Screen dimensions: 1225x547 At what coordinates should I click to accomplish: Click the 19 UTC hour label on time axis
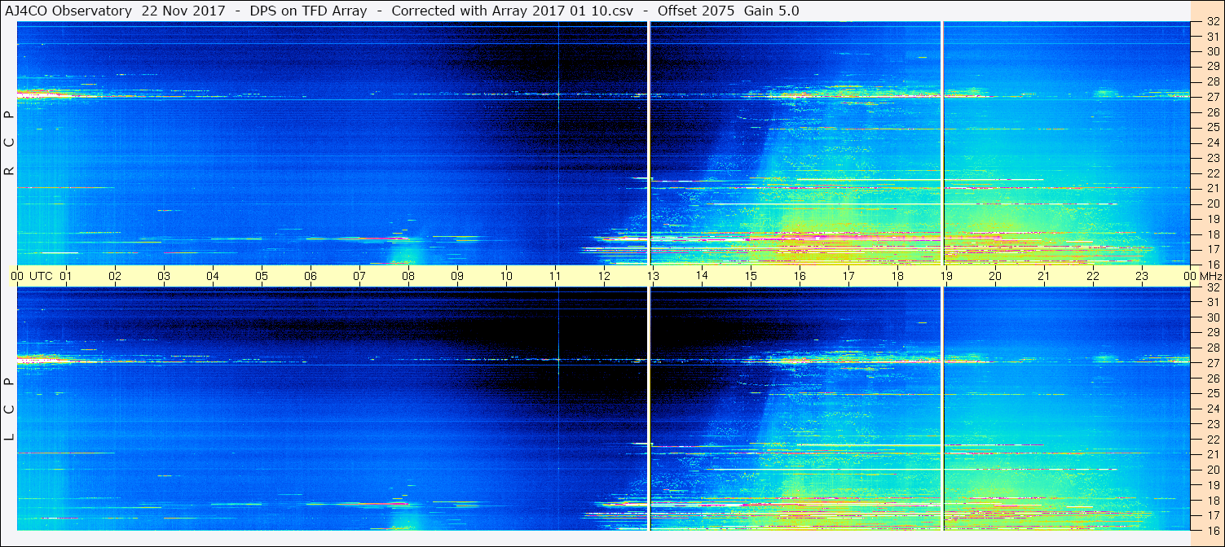point(946,276)
